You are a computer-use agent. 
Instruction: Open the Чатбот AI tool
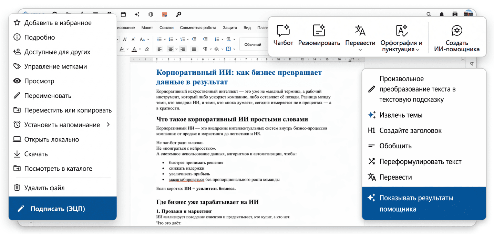(283, 35)
